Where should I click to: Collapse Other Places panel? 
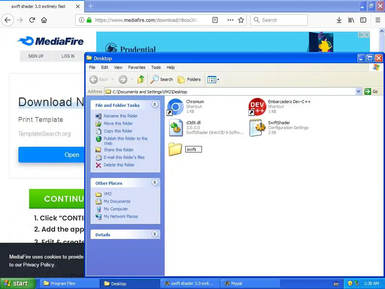tap(155, 183)
